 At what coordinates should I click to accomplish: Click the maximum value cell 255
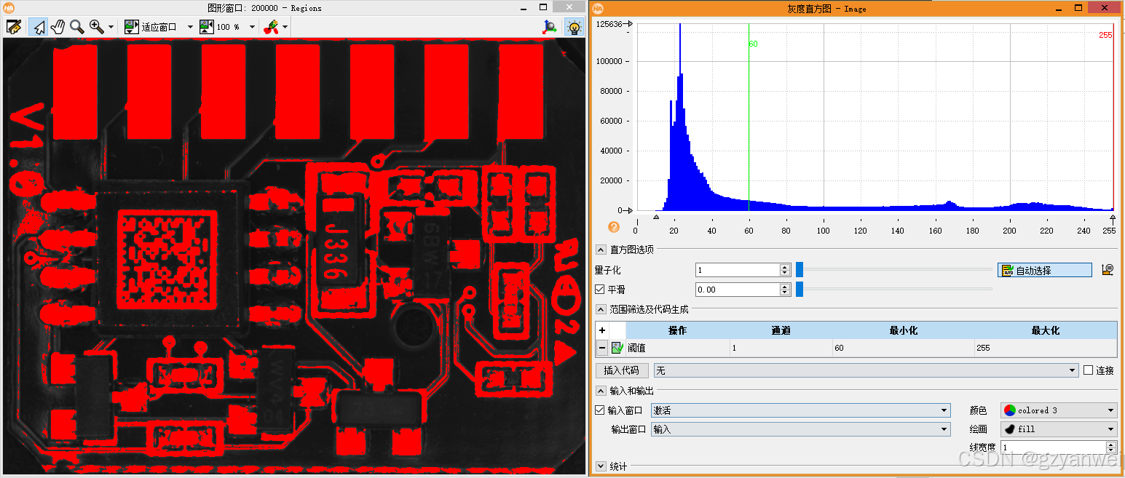(x=1045, y=348)
